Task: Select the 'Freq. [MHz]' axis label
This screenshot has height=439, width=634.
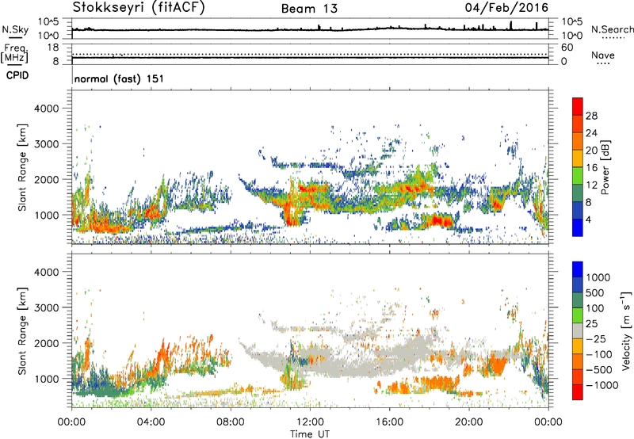Action: [x=15, y=54]
